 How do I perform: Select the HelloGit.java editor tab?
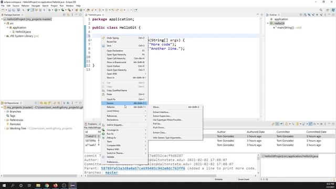[94, 15]
